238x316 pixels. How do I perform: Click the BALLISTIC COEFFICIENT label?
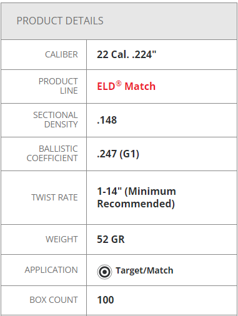tap(52, 154)
